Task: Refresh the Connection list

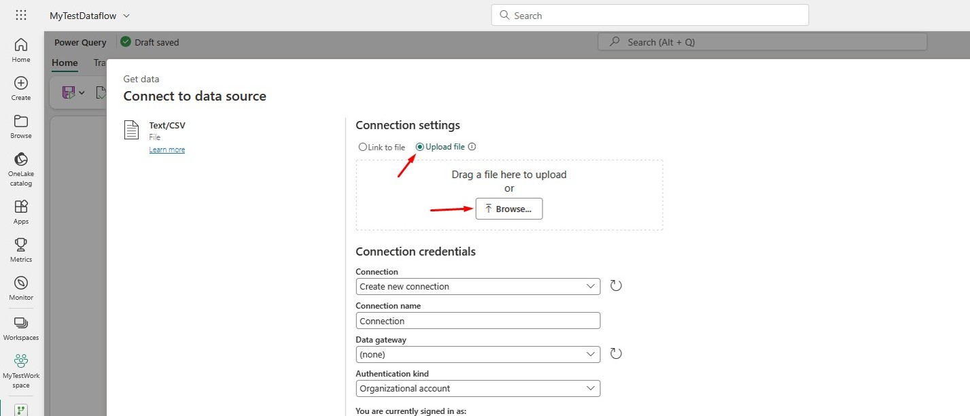Action: [616, 285]
